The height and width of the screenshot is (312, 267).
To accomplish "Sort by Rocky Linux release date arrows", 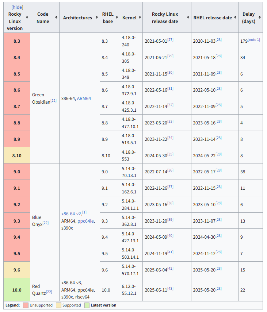I will click(188, 18).
